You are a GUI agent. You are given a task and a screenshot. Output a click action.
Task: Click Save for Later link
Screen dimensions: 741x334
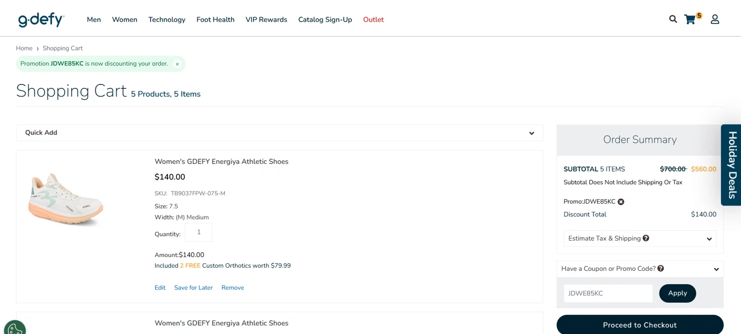click(193, 288)
